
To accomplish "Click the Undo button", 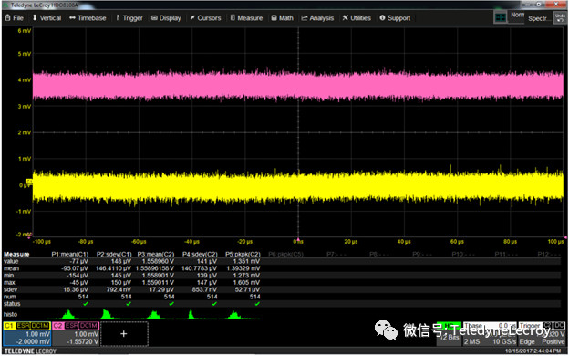I will [560, 18].
